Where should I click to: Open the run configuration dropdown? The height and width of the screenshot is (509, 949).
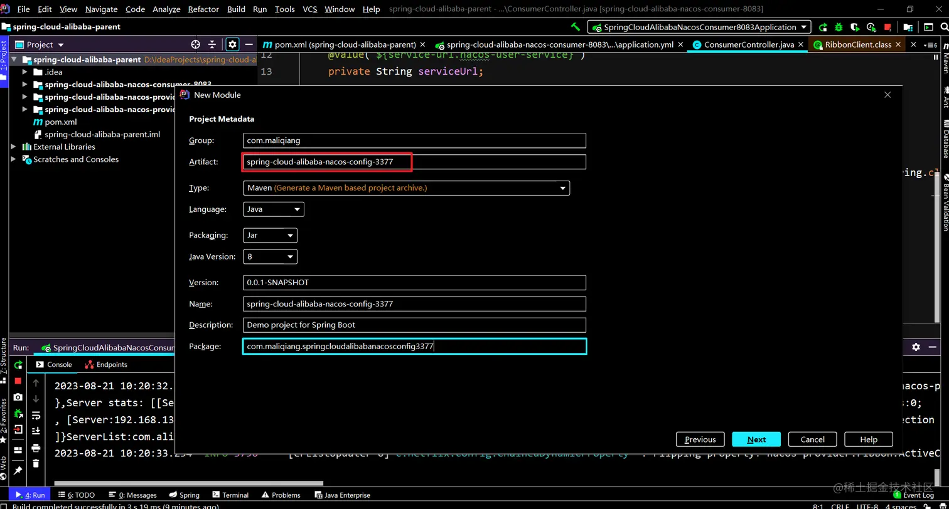point(699,27)
